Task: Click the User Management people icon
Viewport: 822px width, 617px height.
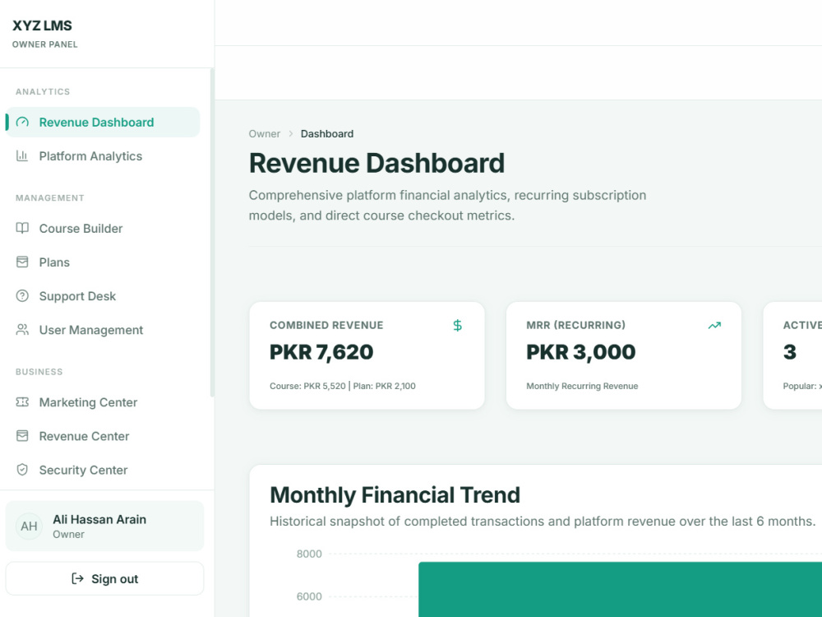Action: click(22, 330)
